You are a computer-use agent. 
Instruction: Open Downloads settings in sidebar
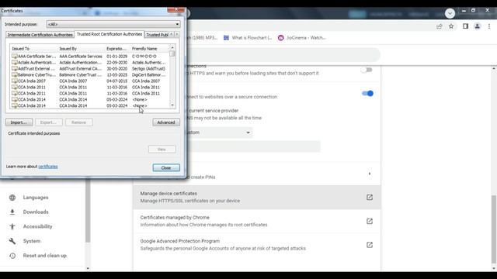coord(36,212)
